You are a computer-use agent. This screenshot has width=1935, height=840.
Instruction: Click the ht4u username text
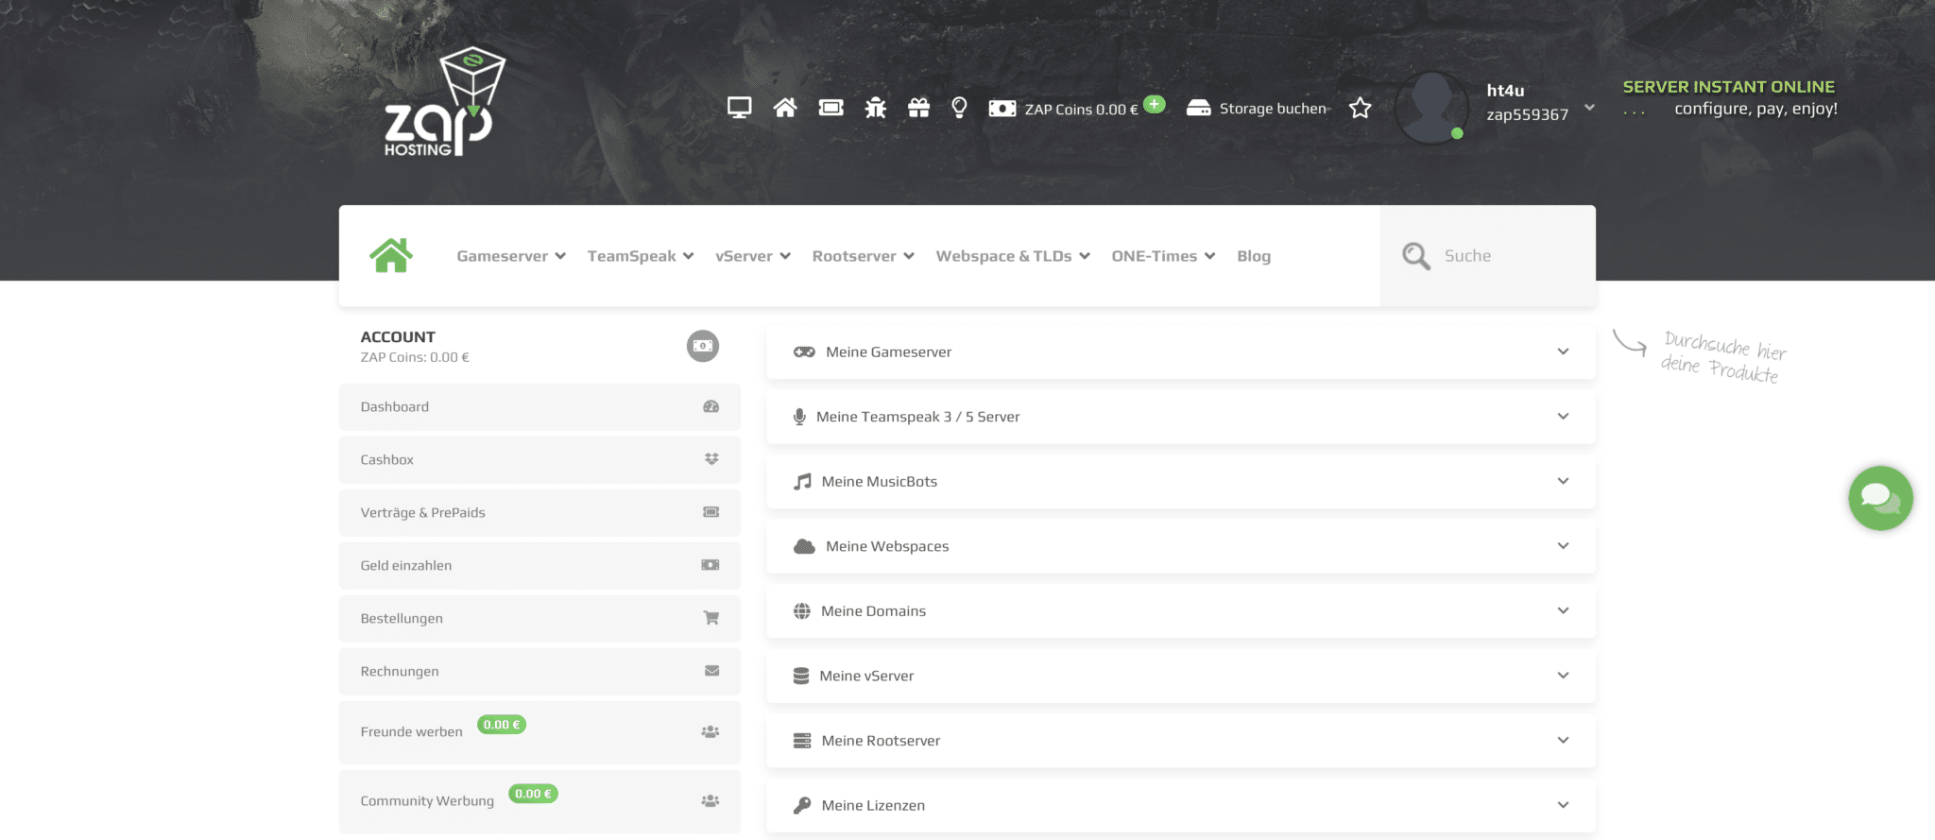click(1505, 91)
